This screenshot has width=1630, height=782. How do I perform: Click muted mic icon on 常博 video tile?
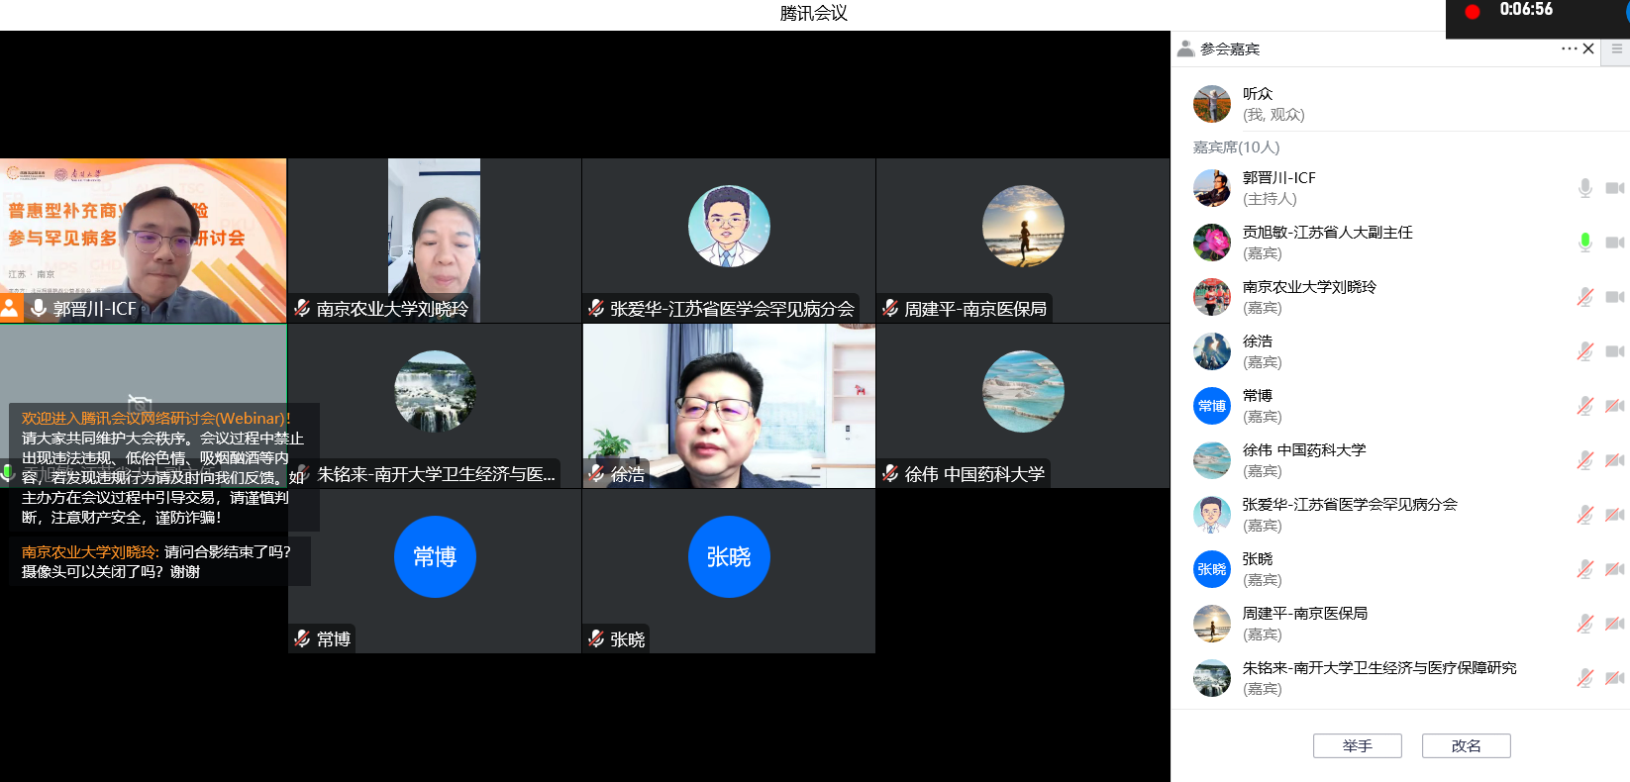(302, 639)
